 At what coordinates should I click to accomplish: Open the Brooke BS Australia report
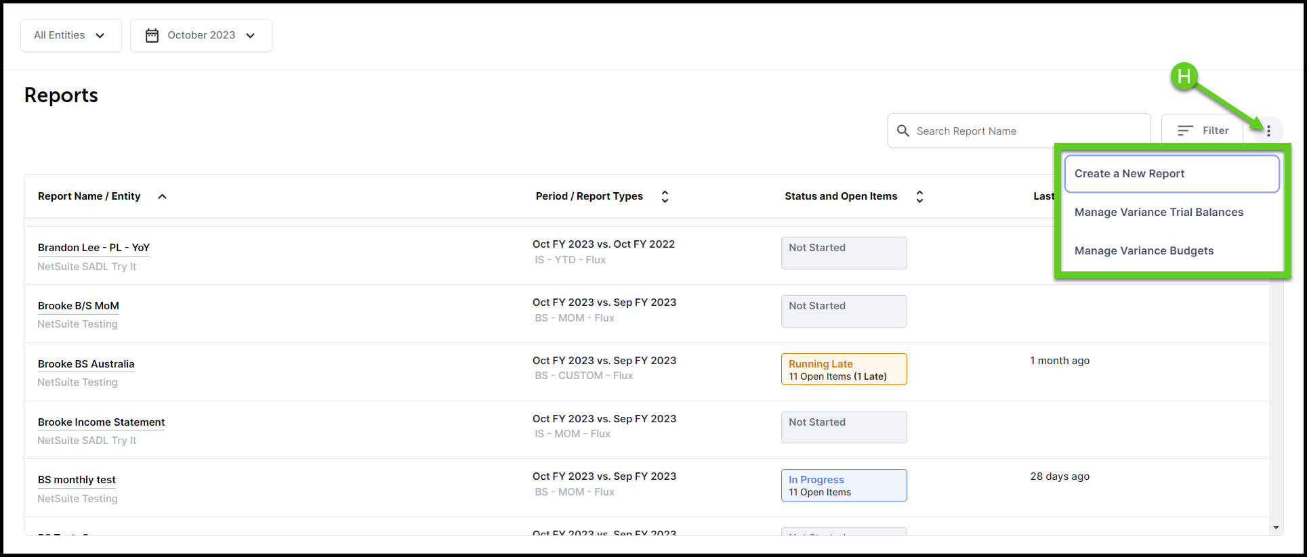click(x=86, y=364)
